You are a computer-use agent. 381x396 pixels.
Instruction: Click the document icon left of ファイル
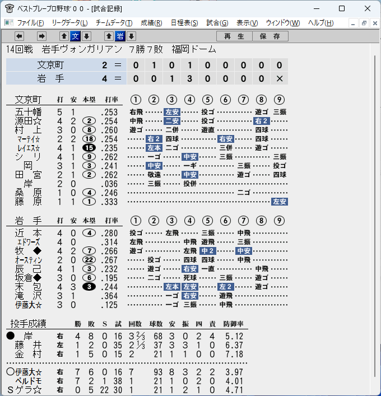pos(9,23)
